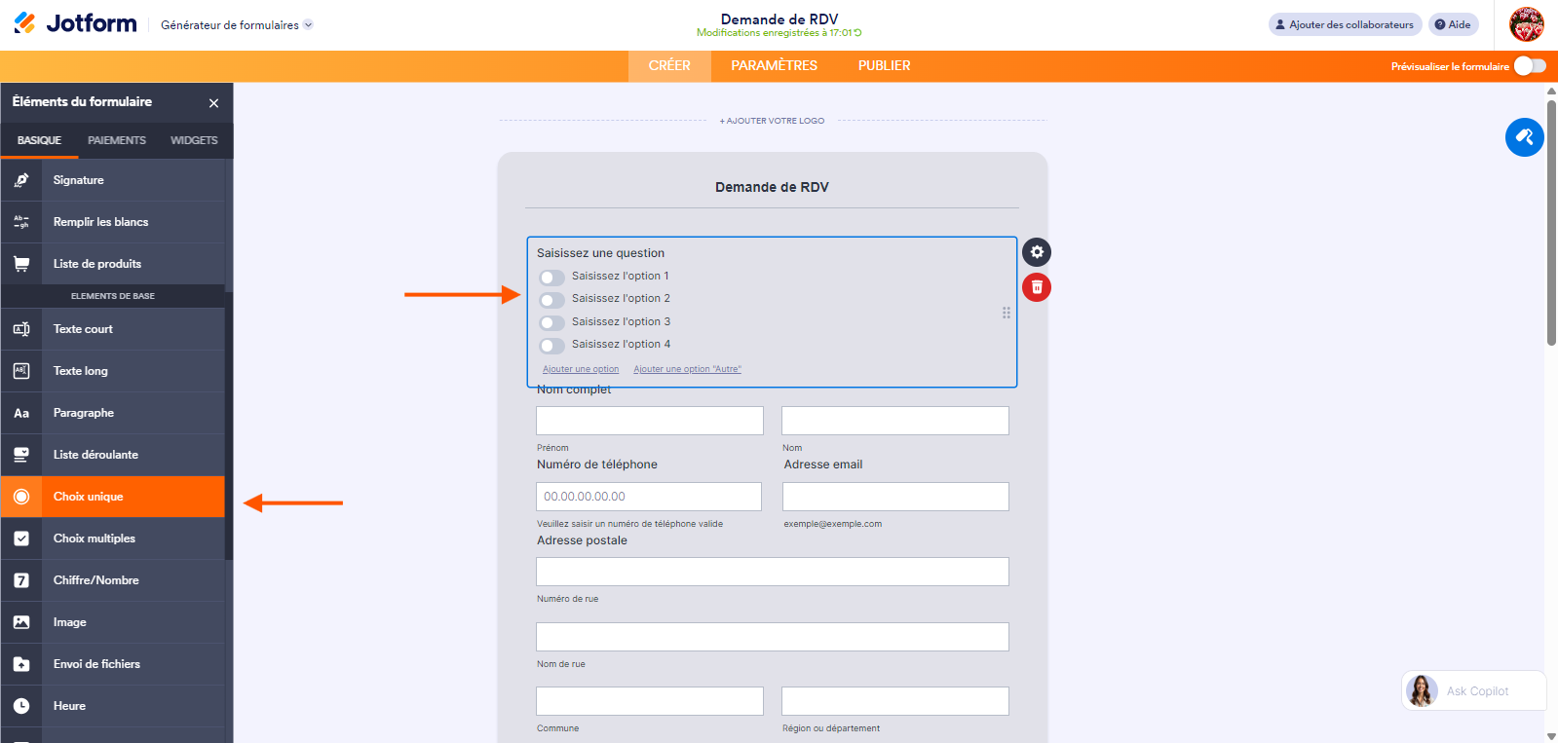Add the Liste déroulante element
1558x743 pixels.
95,455
